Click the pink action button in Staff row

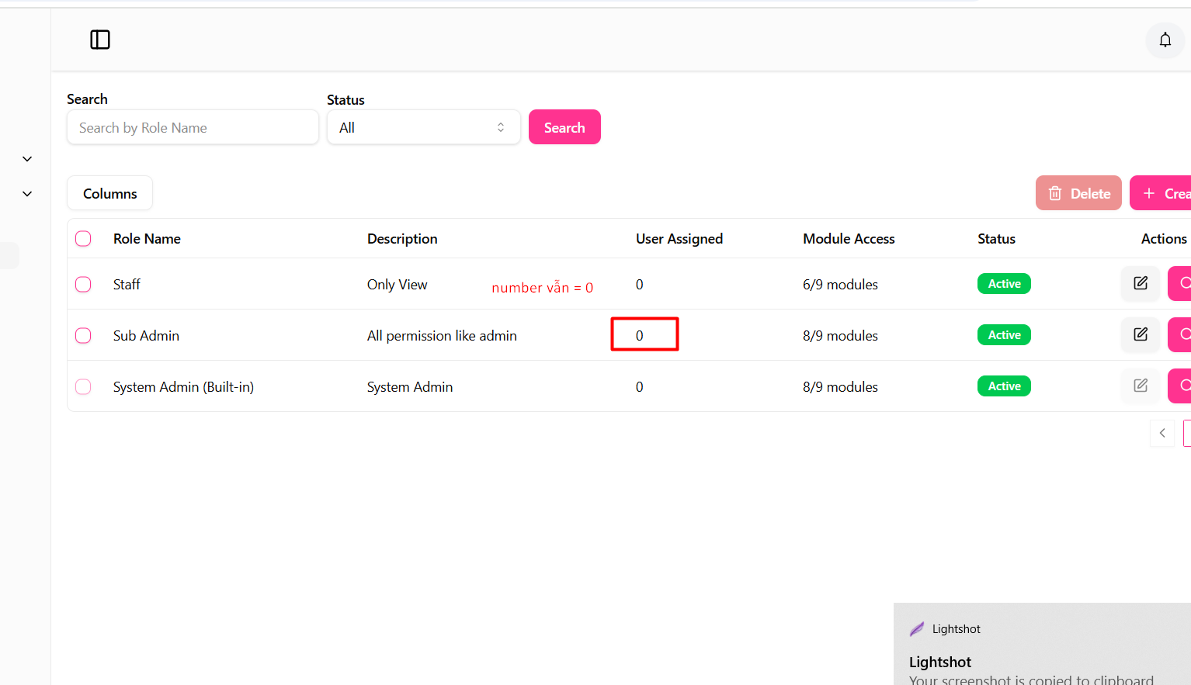1180,284
